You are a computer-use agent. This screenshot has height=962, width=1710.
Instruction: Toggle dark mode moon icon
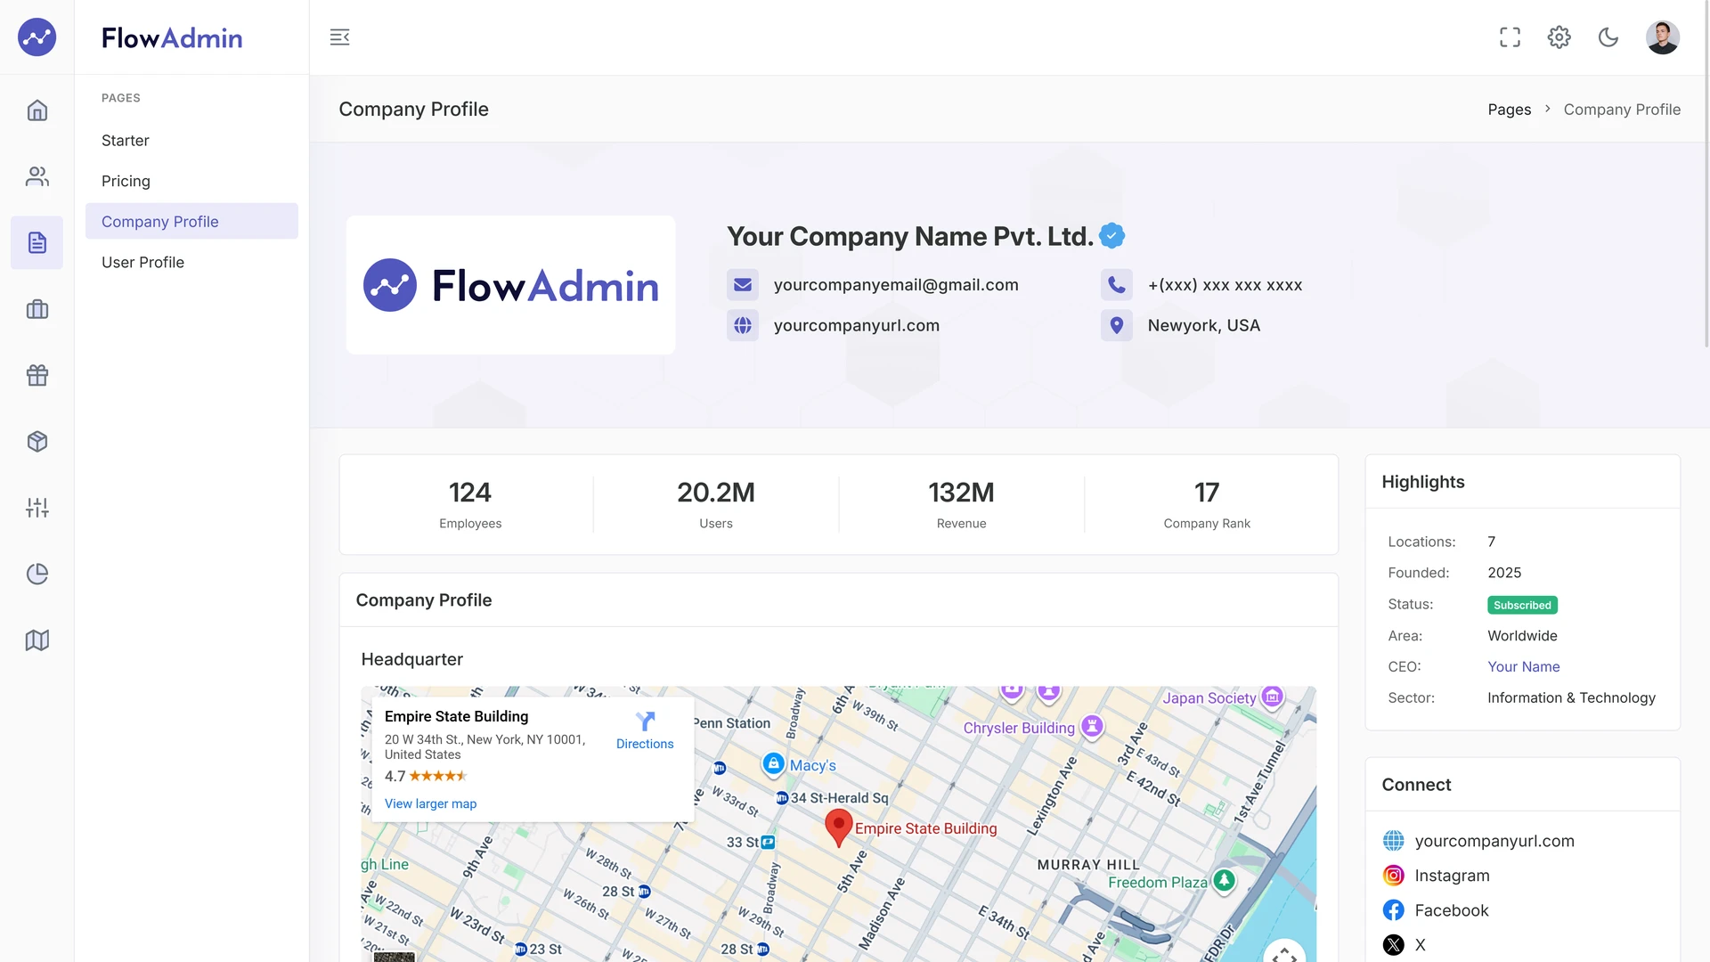point(1608,37)
